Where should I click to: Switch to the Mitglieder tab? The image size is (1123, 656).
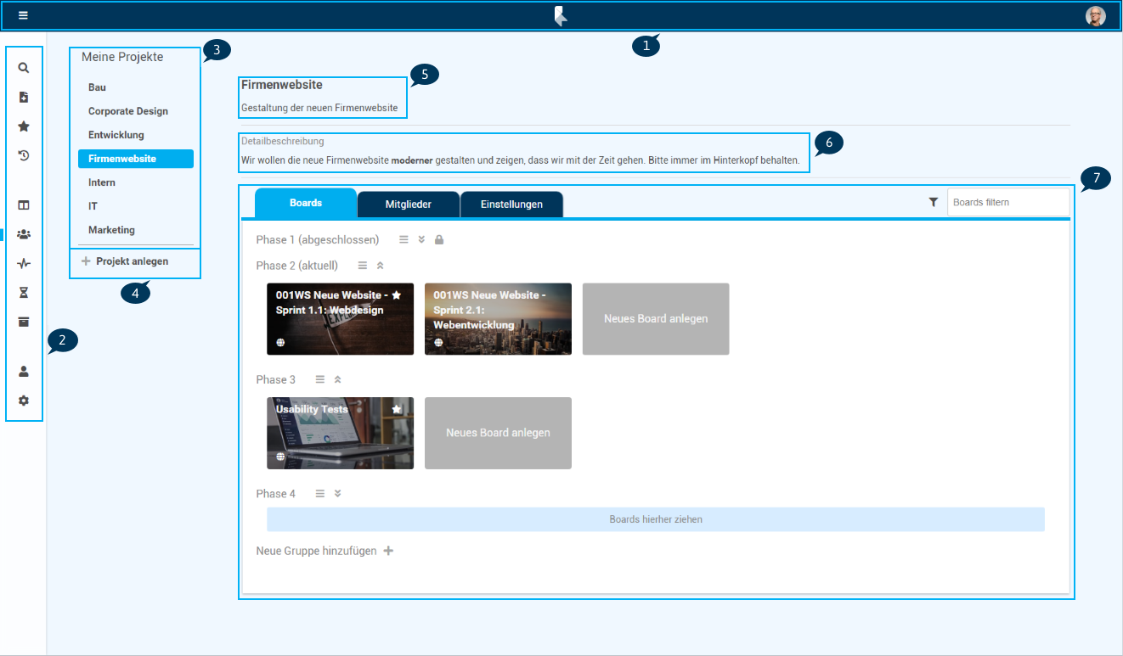coord(409,205)
